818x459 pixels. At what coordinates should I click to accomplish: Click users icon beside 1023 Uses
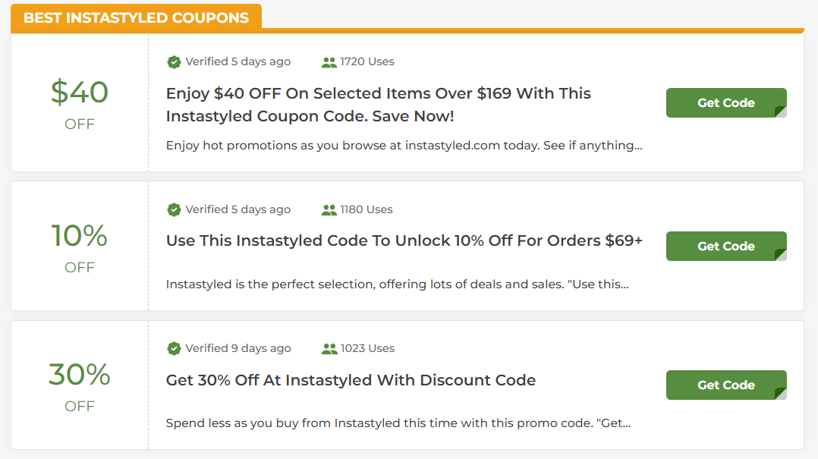329,349
